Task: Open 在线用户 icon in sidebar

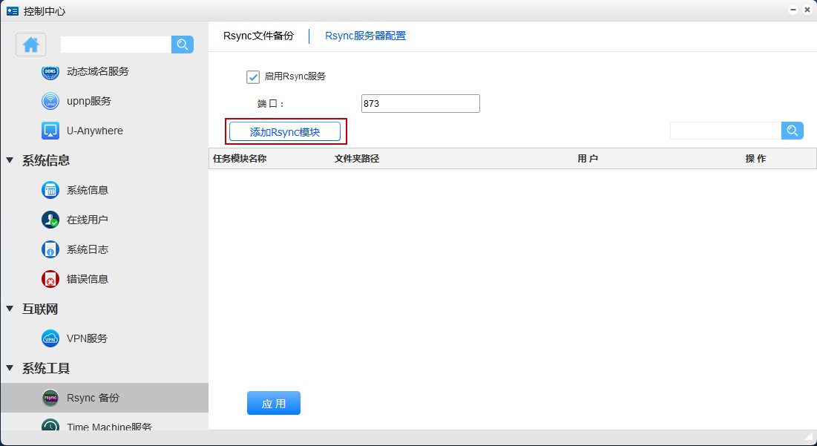Action: click(x=50, y=220)
